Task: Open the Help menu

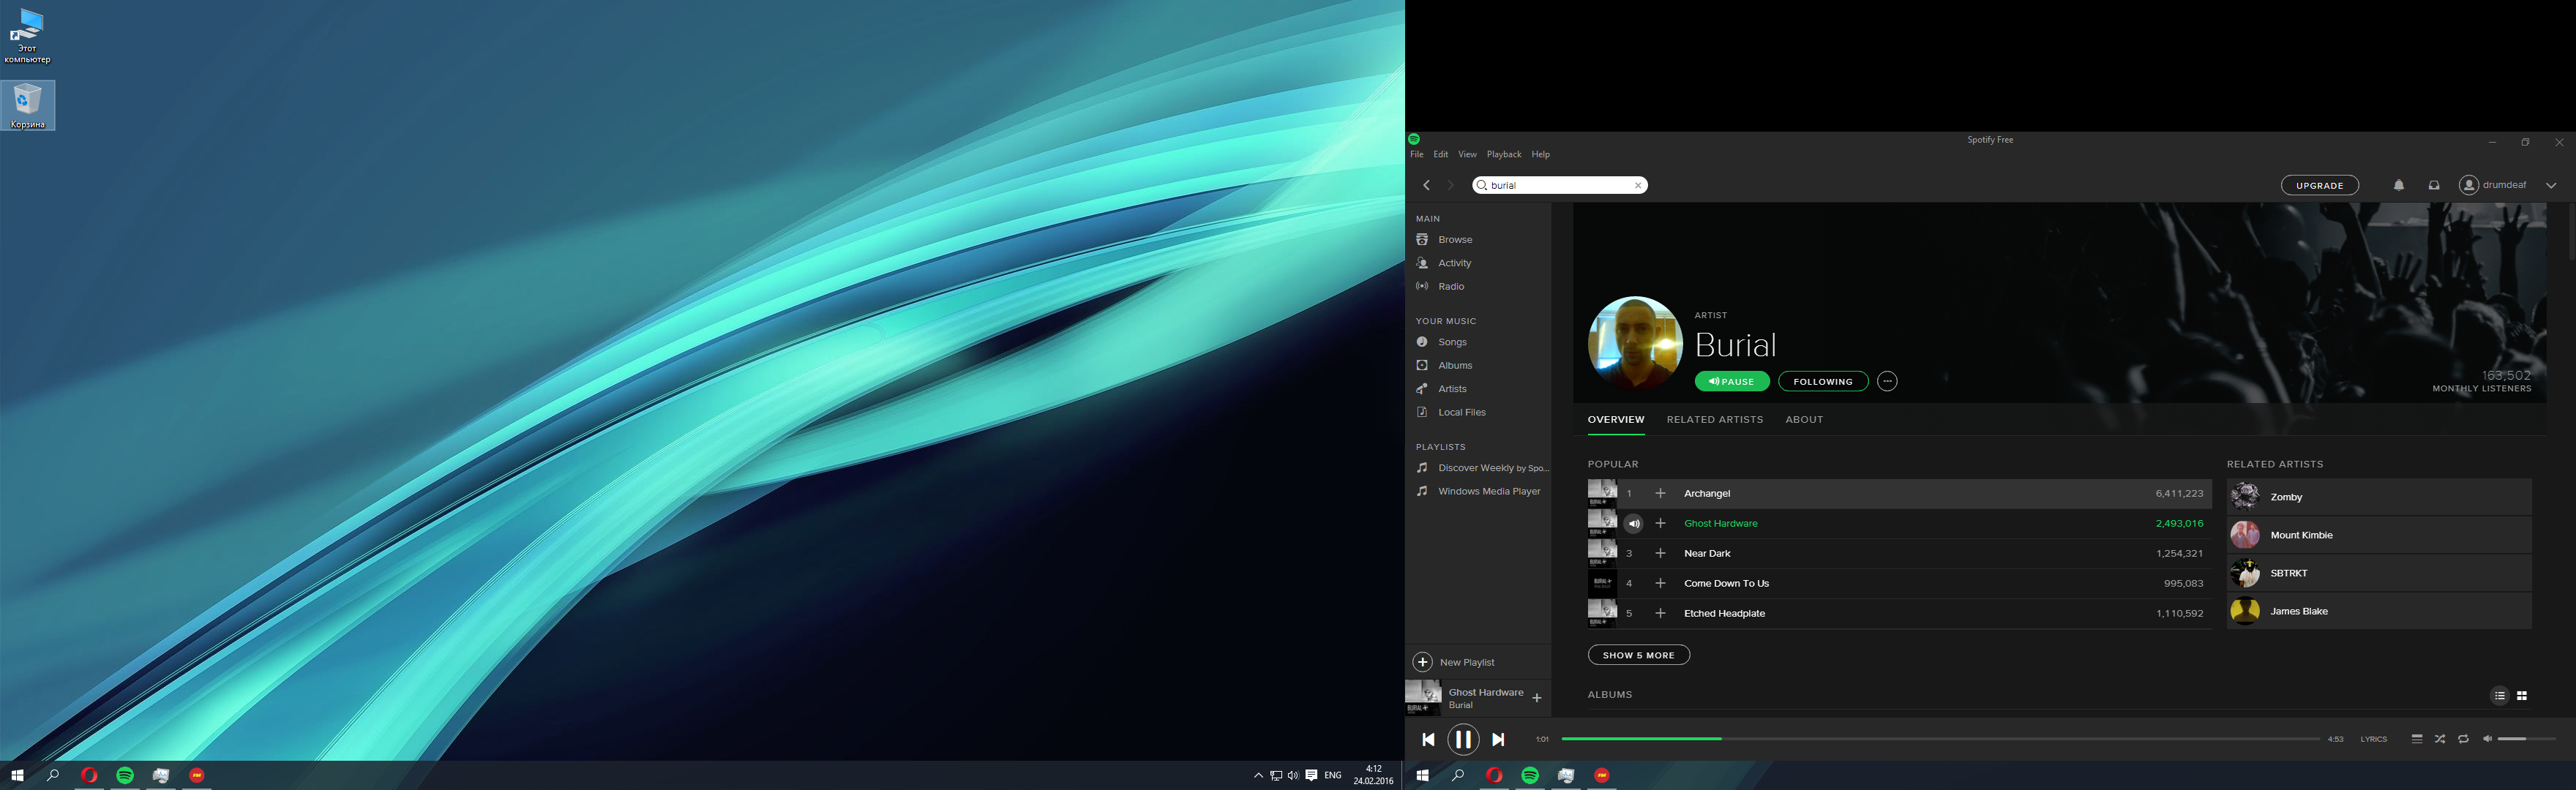Action: tap(1541, 155)
